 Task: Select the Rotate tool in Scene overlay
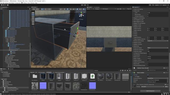[x=33, y=16]
